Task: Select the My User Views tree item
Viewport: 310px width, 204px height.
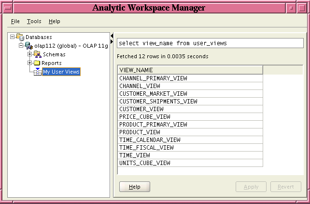Action: (x=61, y=72)
